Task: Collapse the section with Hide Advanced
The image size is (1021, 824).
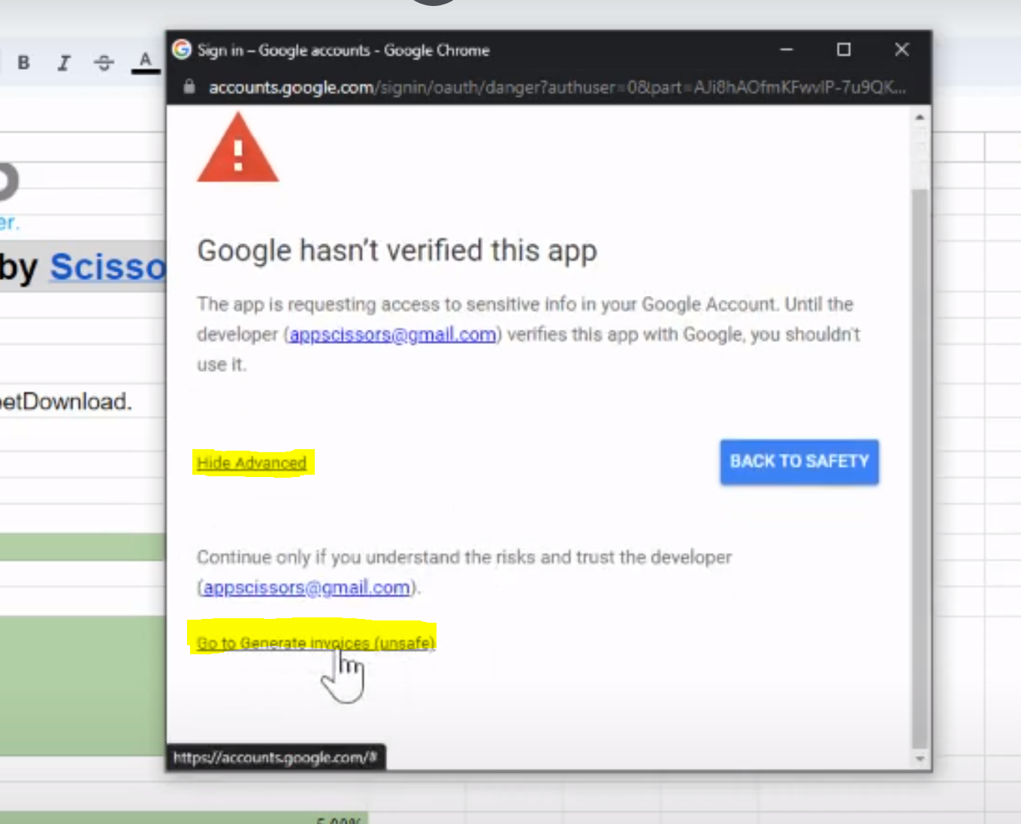Action: pyautogui.click(x=252, y=463)
